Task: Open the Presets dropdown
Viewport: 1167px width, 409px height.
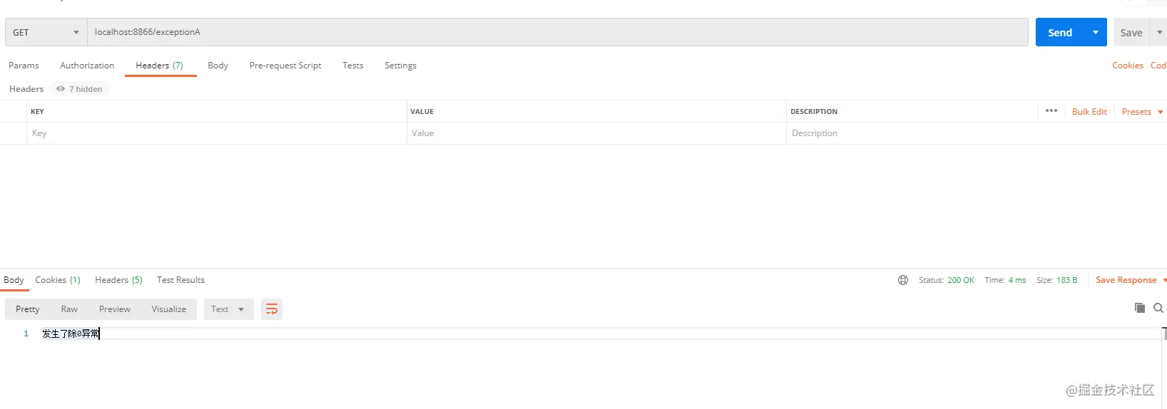Action: click(x=1142, y=112)
